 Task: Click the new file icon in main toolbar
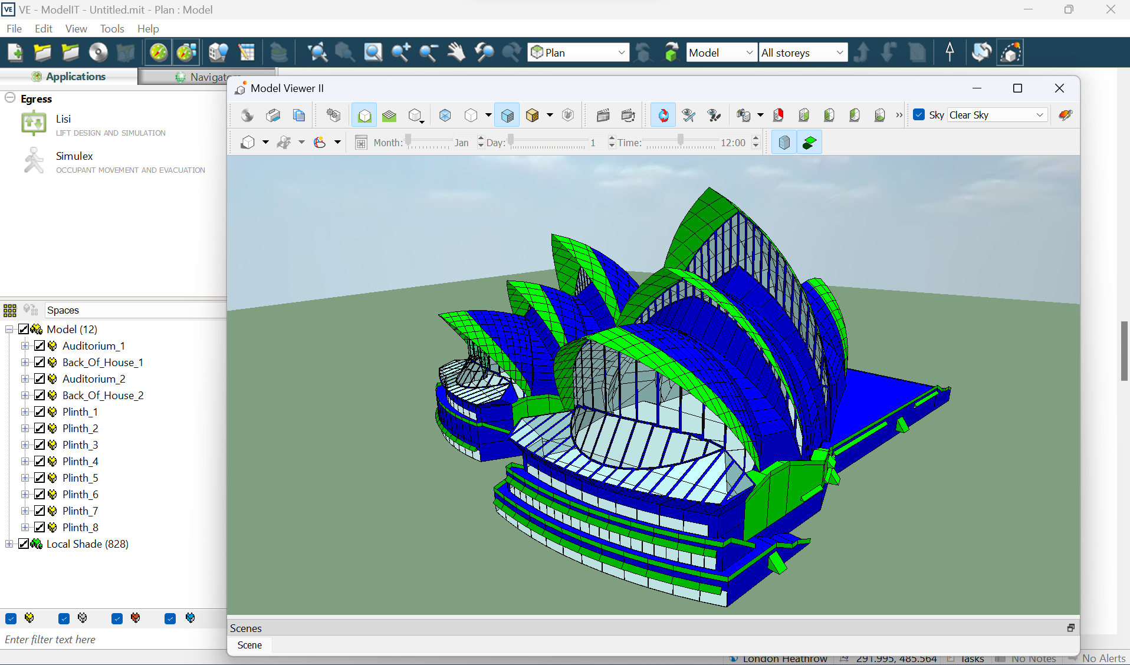click(15, 52)
